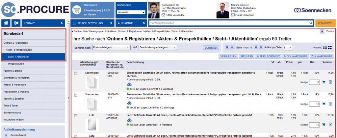
Task: Click the Schnellbestellung list icon
Action: [75, 23]
